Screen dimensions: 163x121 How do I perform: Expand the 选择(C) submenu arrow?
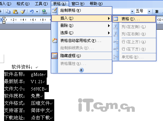[x=109, y=33]
